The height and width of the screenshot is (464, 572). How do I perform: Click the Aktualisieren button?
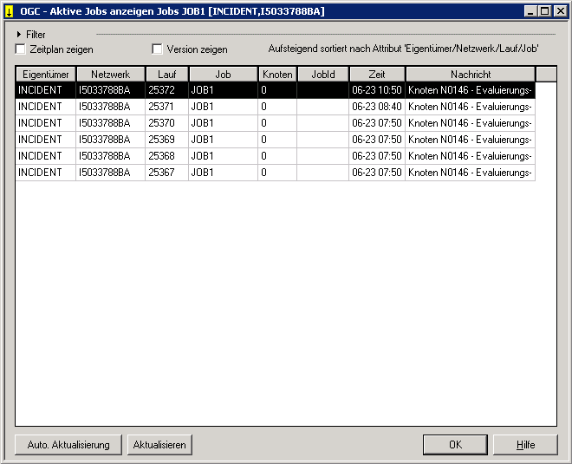(159, 445)
